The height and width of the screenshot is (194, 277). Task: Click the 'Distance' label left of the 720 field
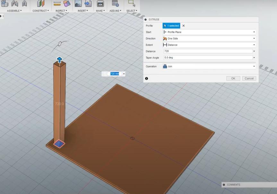(x=151, y=51)
